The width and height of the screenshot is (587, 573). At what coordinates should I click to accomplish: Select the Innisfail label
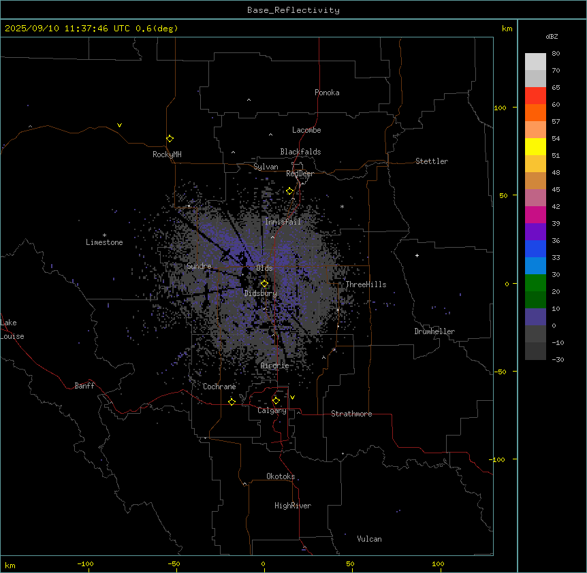pyautogui.click(x=283, y=222)
